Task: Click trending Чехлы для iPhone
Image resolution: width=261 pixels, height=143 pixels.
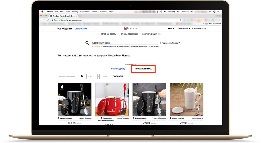Action: pos(109,46)
